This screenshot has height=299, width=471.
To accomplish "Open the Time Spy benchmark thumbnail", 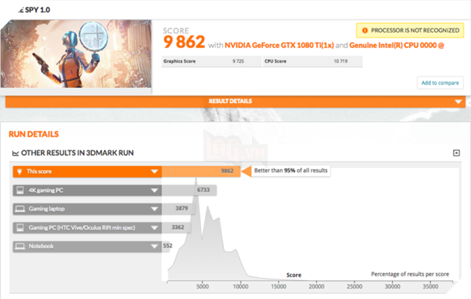I will [x=76, y=54].
